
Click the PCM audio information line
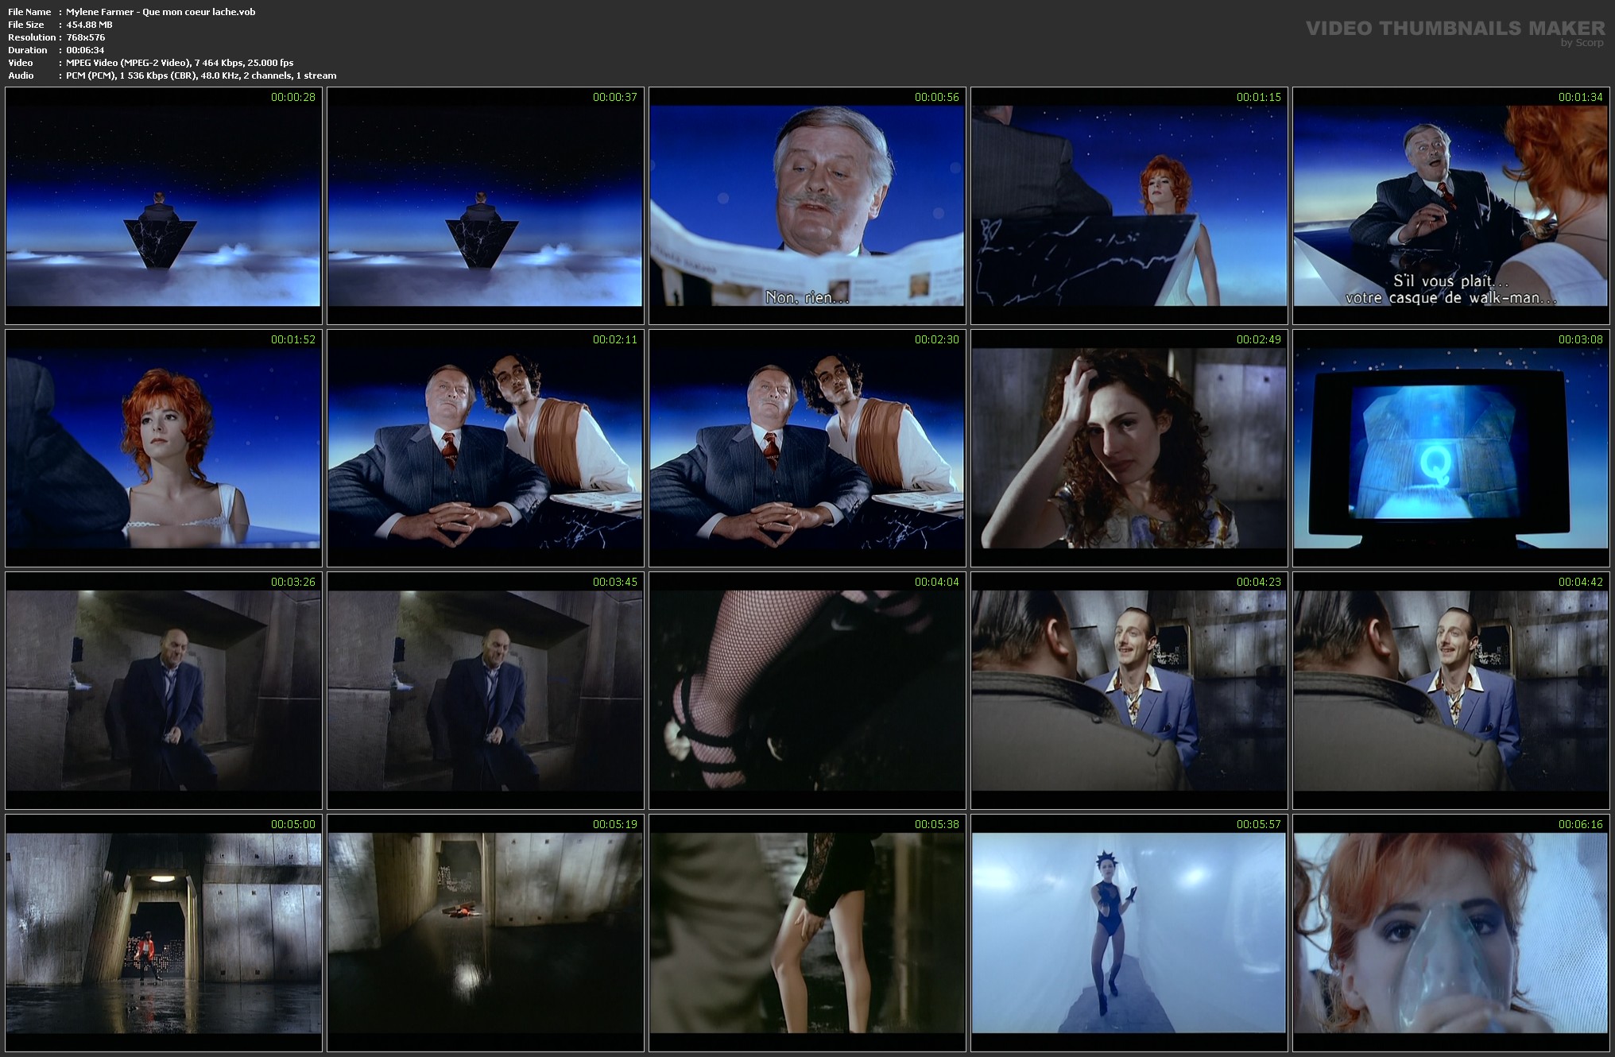click(202, 75)
